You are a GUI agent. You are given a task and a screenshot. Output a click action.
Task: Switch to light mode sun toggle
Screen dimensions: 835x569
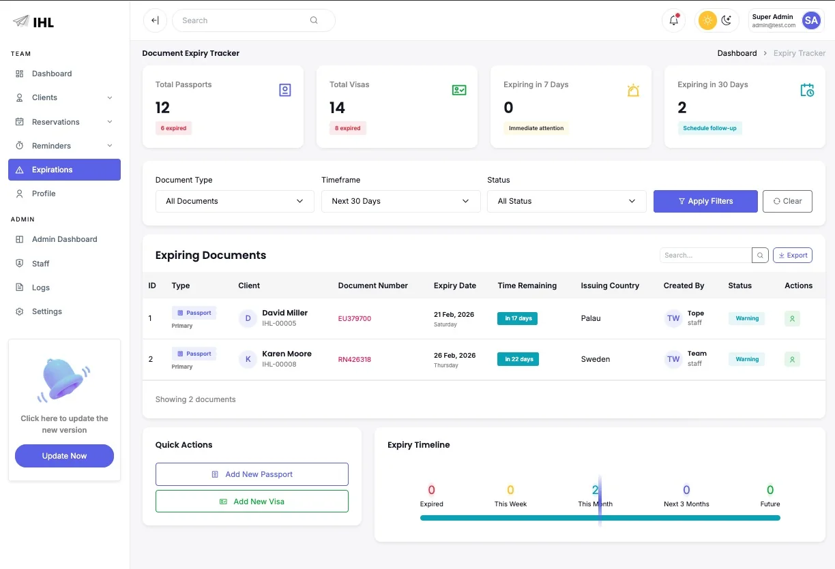707,20
